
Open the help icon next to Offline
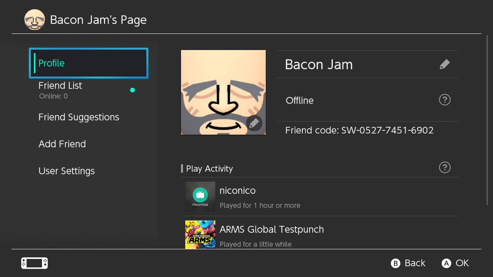tap(445, 100)
